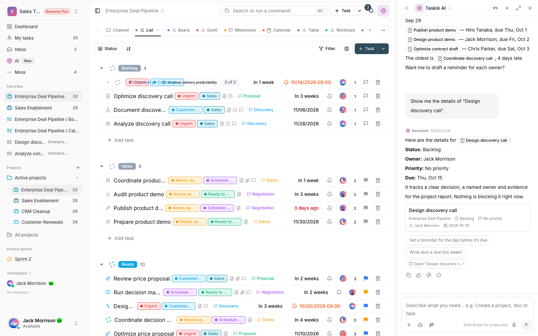Screen dimensions: 538x336
Task: Click the Taskie AI flower icon in top bar
Action: (383, 11)
